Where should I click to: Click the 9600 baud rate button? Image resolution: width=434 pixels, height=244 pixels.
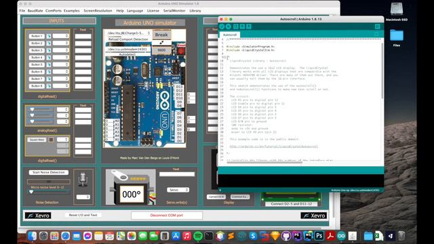click(161, 50)
